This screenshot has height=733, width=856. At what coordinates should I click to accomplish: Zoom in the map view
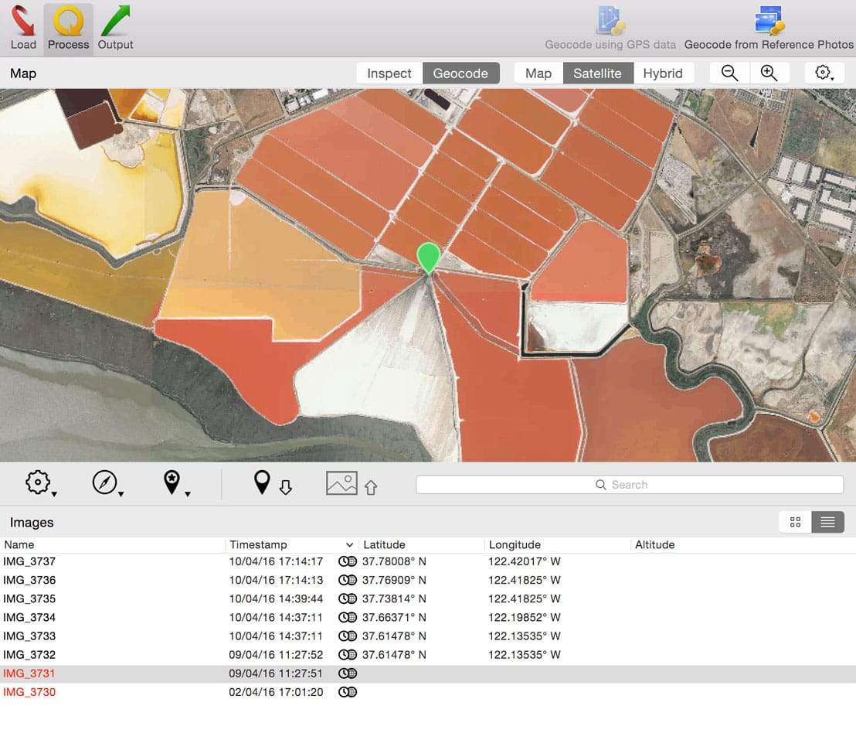pyautogui.click(x=769, y=73)
